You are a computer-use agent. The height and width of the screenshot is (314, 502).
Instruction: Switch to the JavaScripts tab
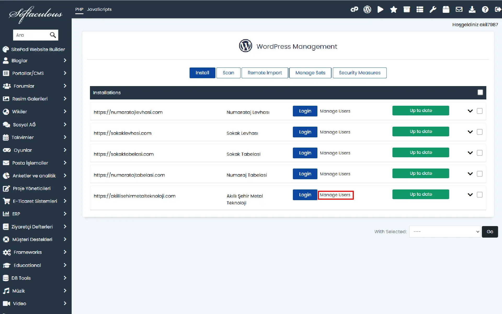pos(99,9)
